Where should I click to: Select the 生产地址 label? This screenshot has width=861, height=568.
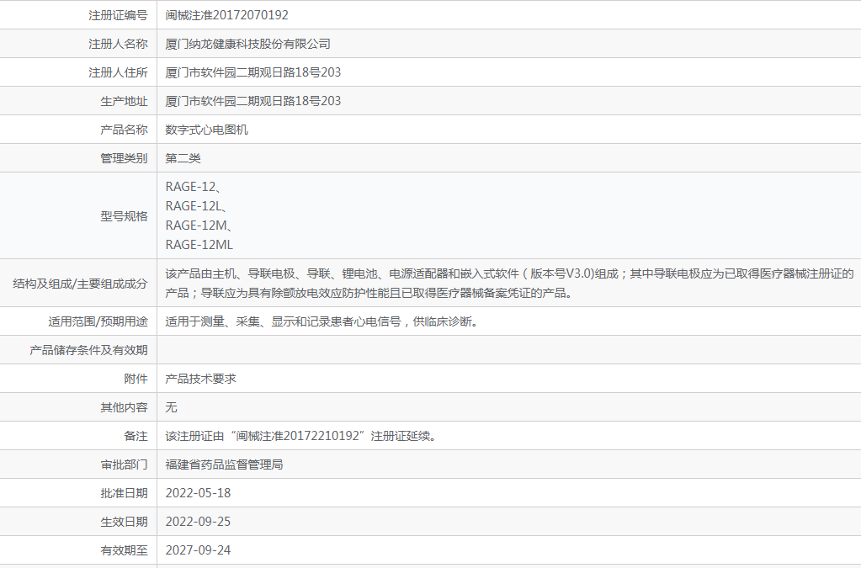pyautogui.click(x=124, y=100)
